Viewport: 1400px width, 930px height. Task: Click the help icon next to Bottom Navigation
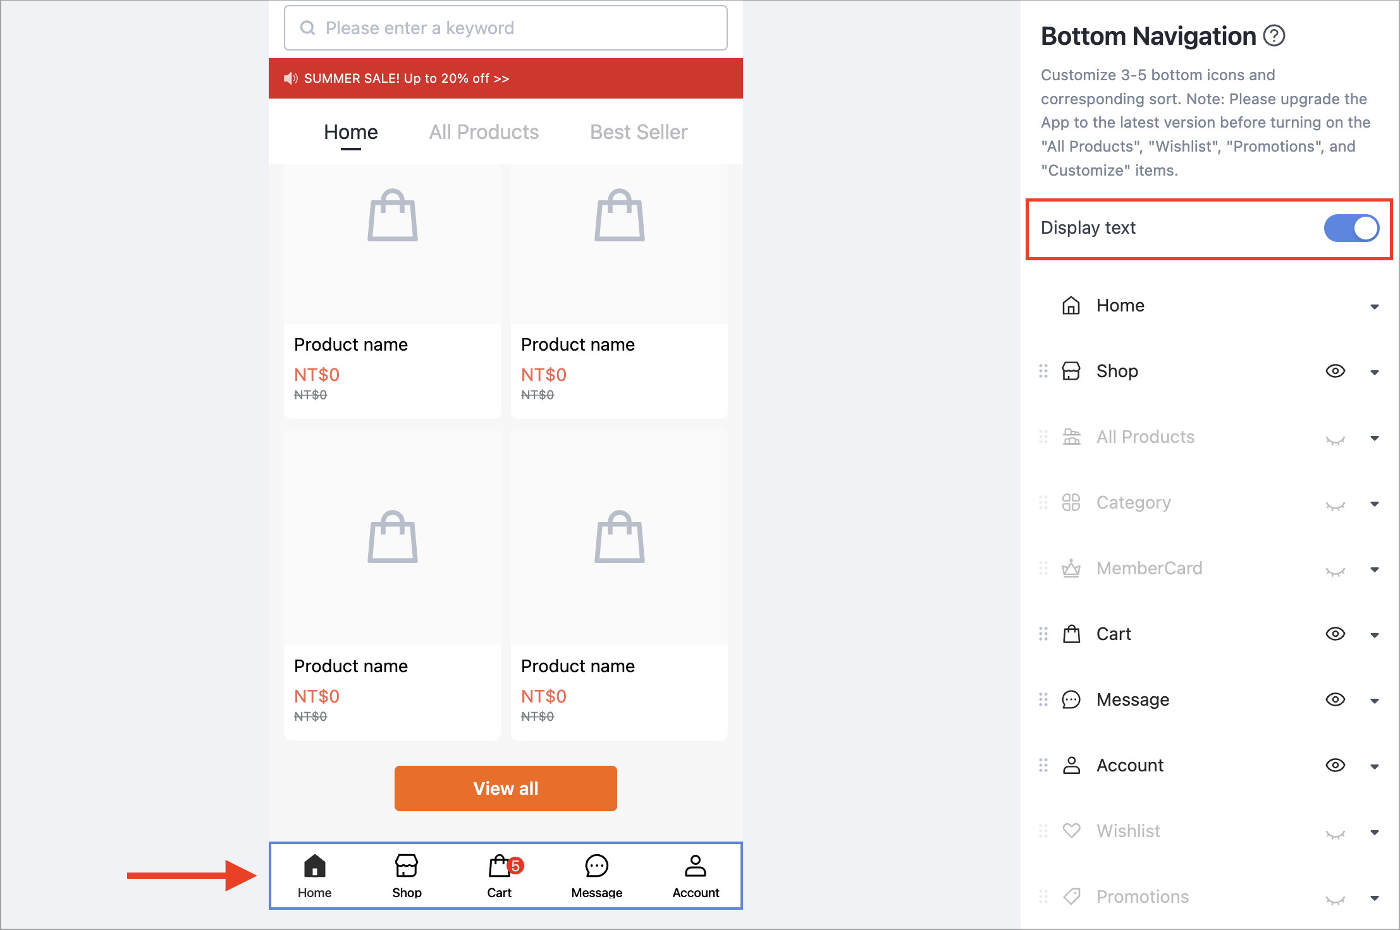click(x=1274, y=36)
